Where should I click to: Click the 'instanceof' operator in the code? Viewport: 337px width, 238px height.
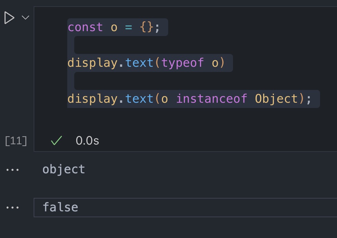click(x=211, y=99)
